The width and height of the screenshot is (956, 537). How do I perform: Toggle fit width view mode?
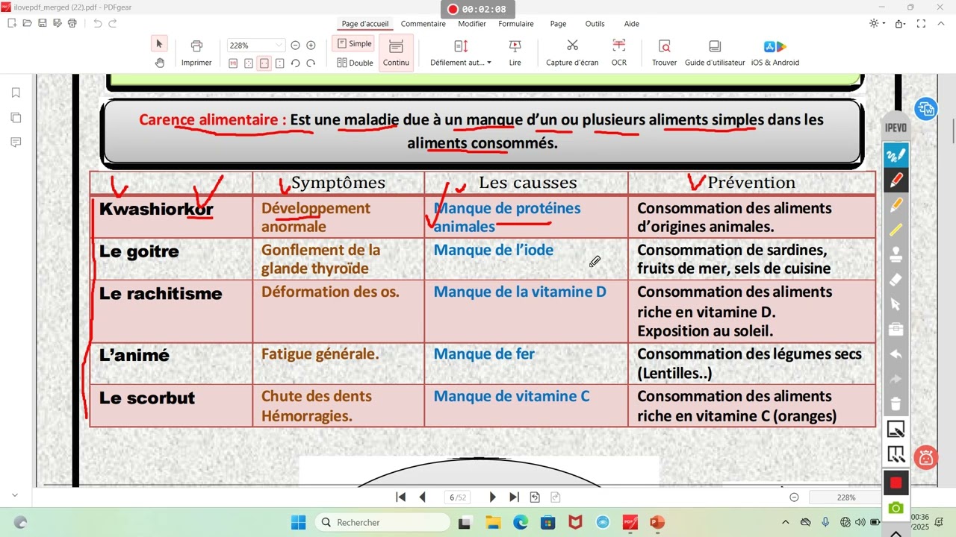pyautogui.click(x=264, y=63)
